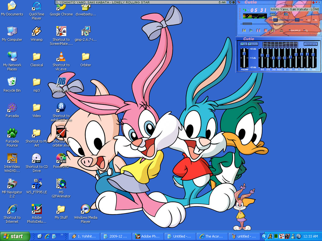The width and height of the screenshot is (322, 241).
Task: Switch to 'The Acor...' Internet Explorer taskbar button
Action: pos(212,236)
